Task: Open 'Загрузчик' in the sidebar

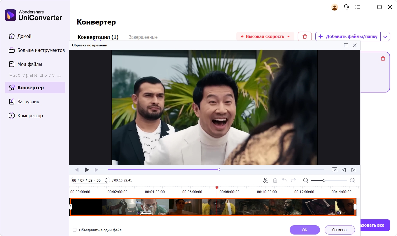Action: [x=28, y=102]
